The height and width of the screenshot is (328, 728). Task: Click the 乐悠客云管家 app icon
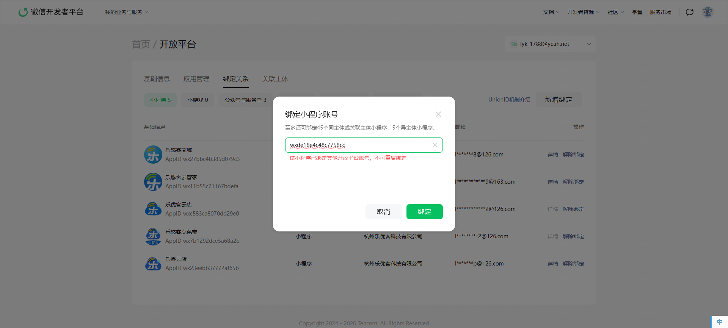tap(153, 182)
